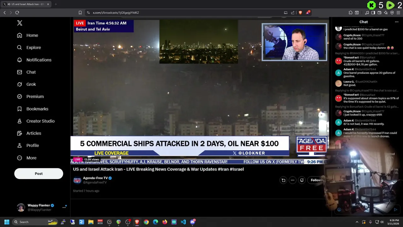Open Brave Rewards triangle icon
Image resolution: width=403 pixels, height=227 pixels.
(x=308, y=13)
